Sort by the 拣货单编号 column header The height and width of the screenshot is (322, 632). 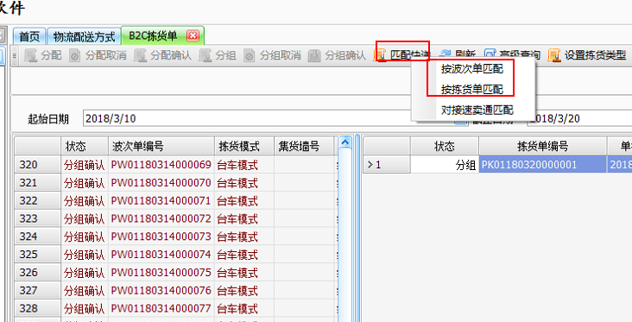542,146
